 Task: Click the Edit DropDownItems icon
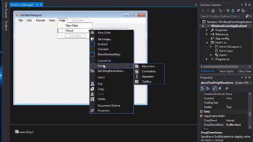[x=93, y=71]
